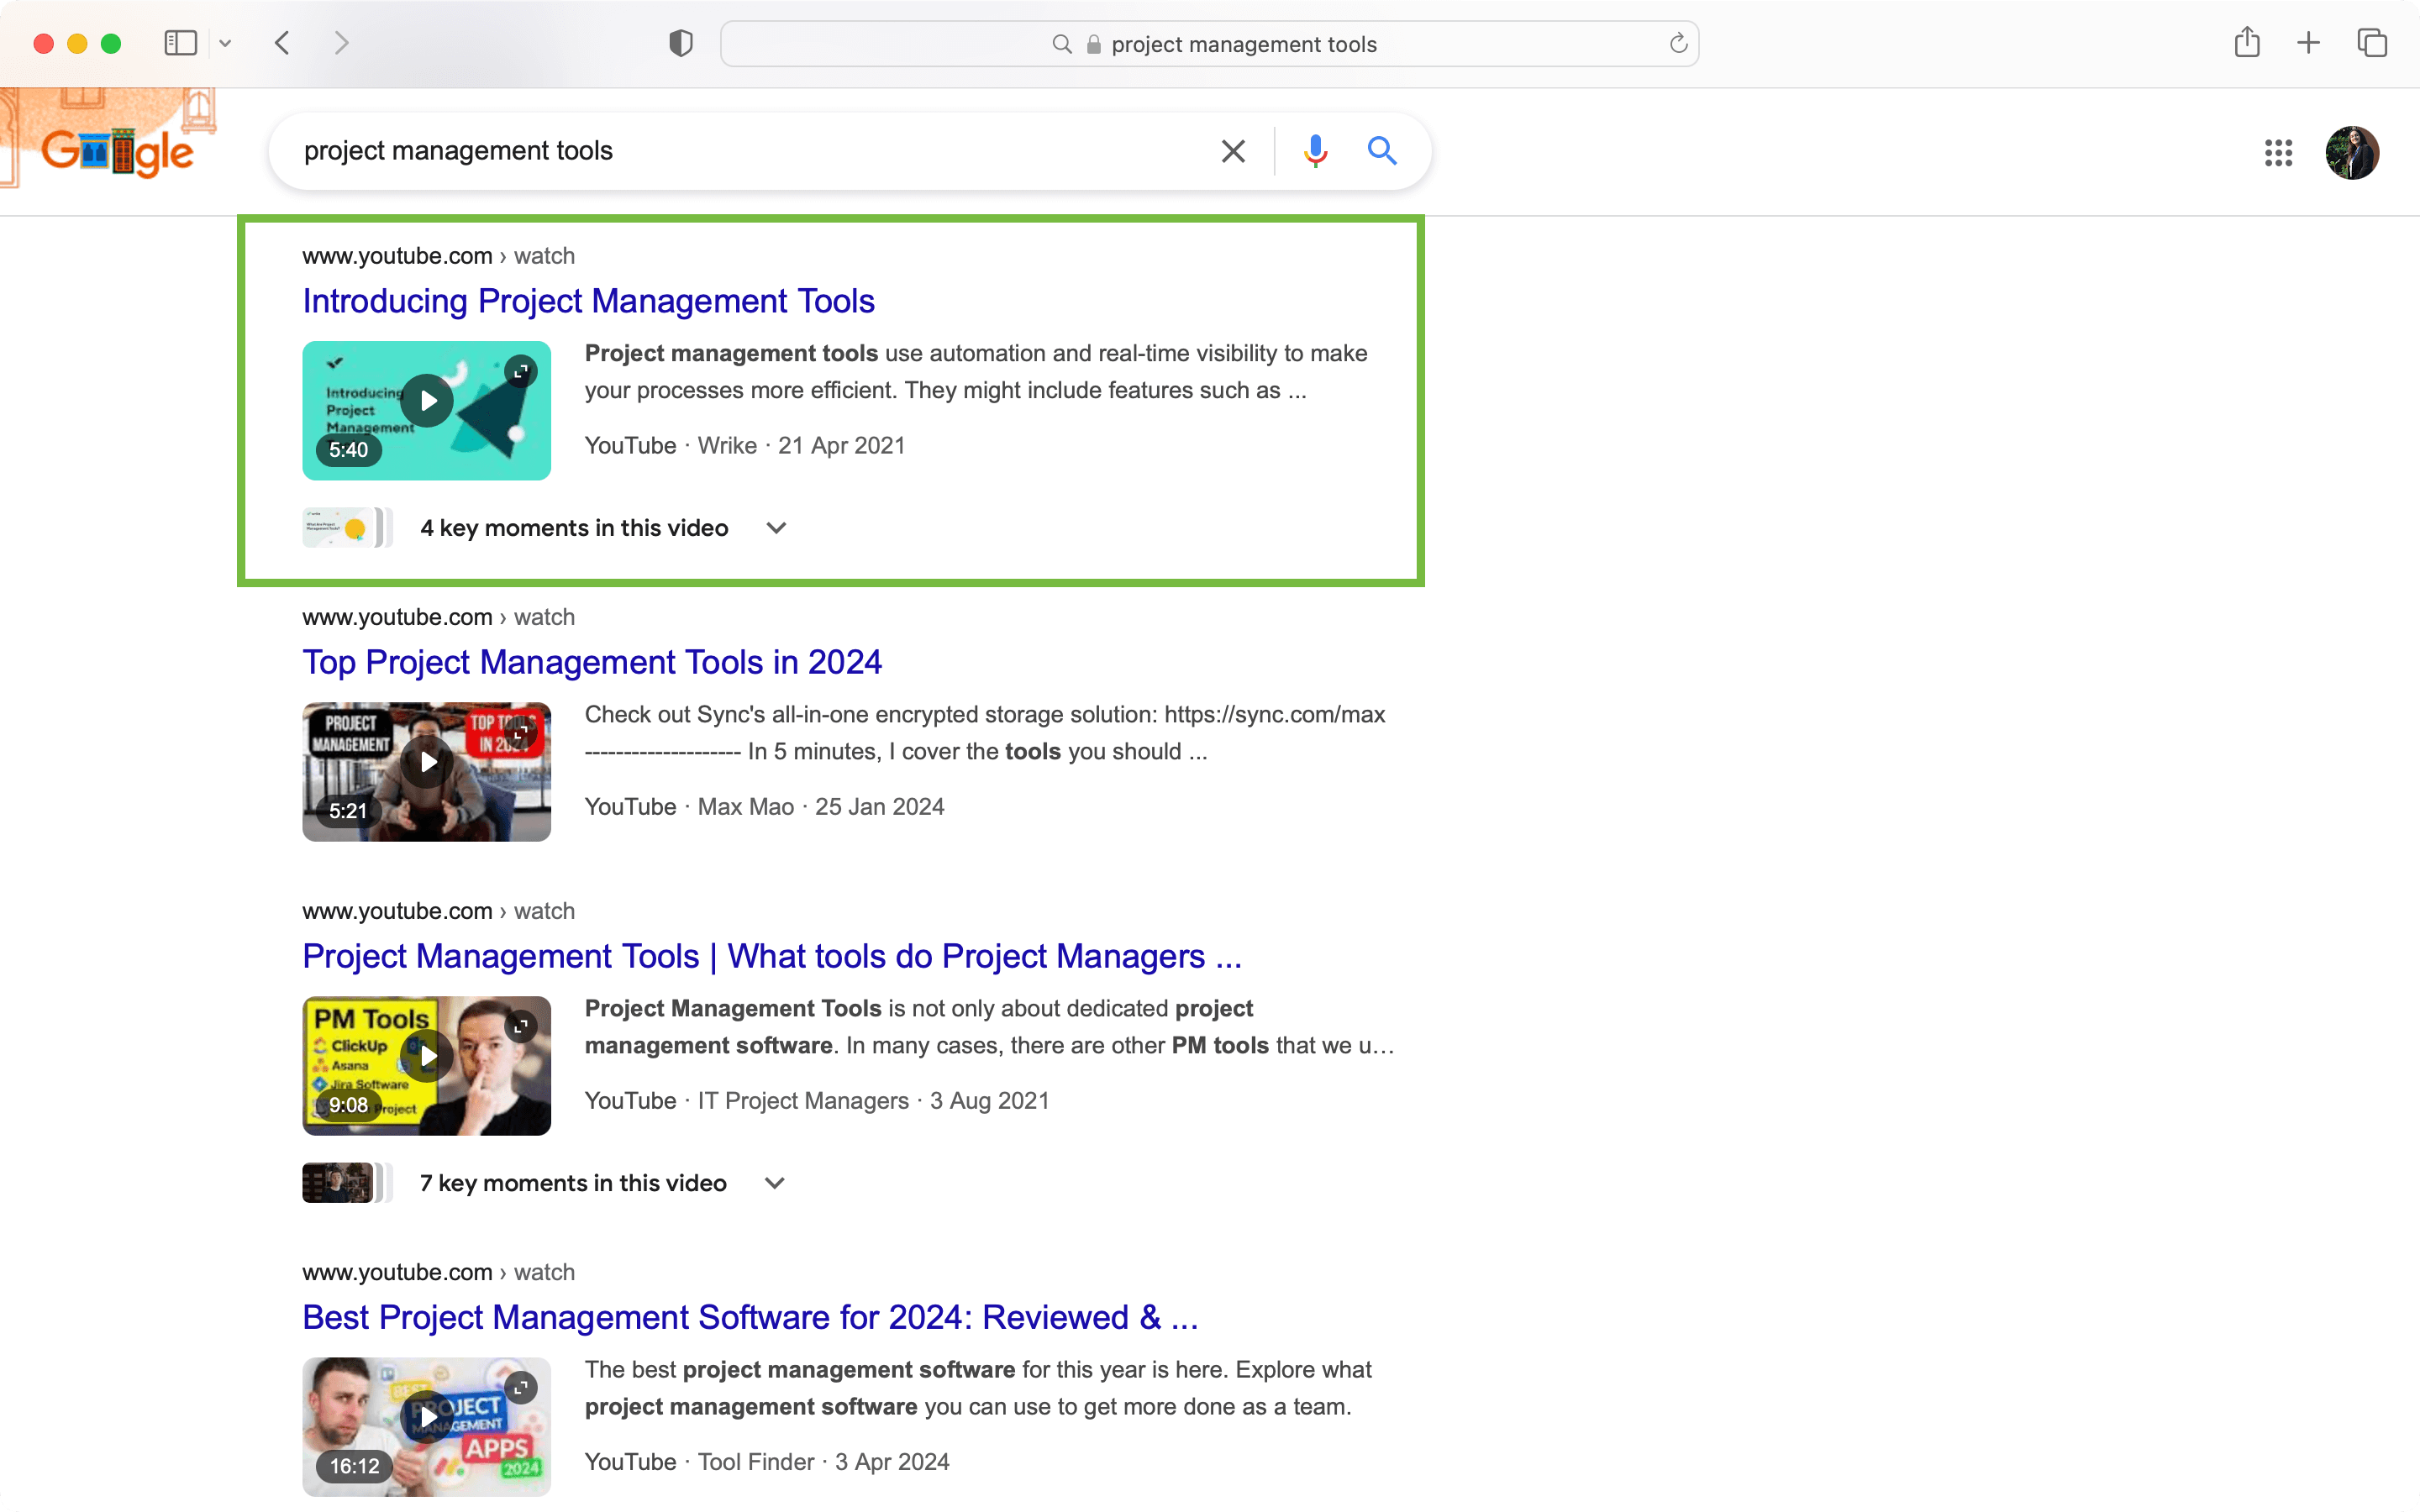Open a new tab with plus button
This screenshot has width=2420, height=1512.
tap(2308, 43)
